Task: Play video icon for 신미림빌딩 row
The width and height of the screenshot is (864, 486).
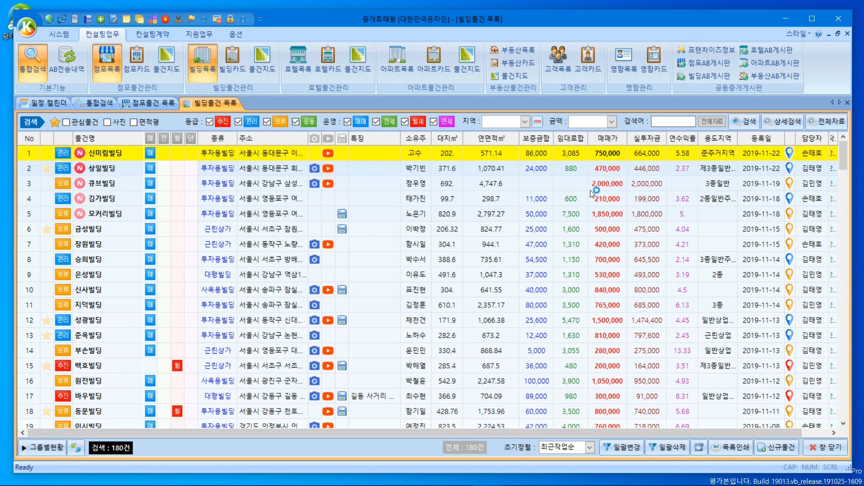Action: pyautogui.click(x=328, y=153)
